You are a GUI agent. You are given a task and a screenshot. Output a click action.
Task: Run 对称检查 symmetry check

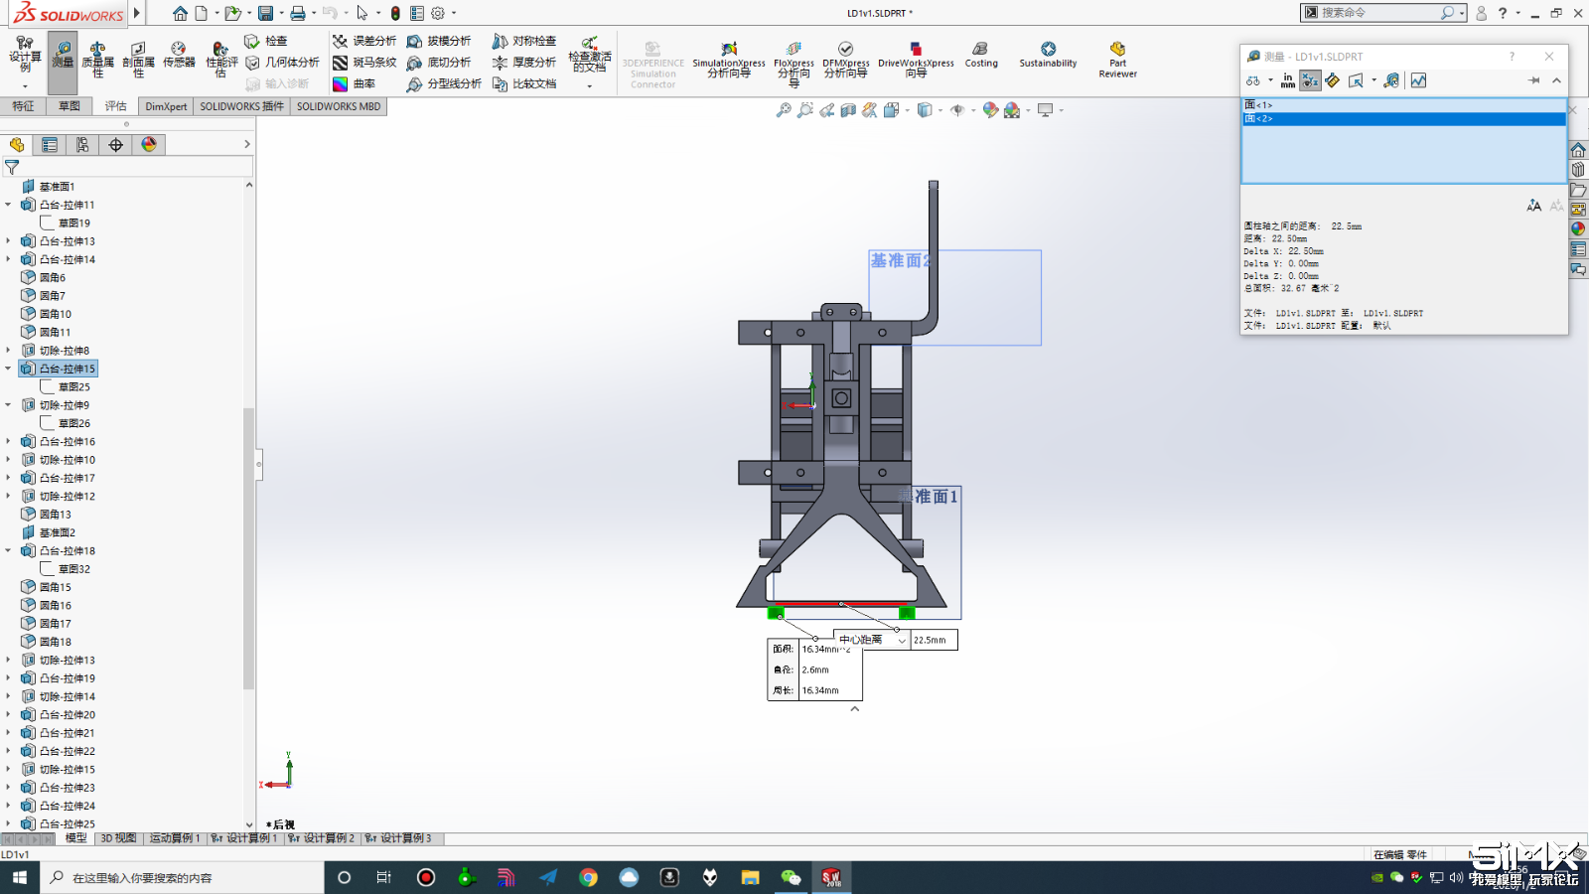tap(524, 41)
